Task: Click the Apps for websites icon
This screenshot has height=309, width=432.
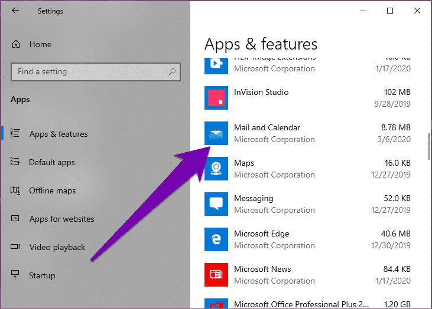Action: (15, 218)
